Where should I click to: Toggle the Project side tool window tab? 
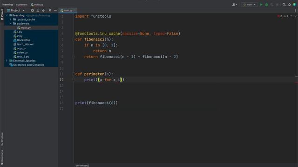[x=2, y=14]
